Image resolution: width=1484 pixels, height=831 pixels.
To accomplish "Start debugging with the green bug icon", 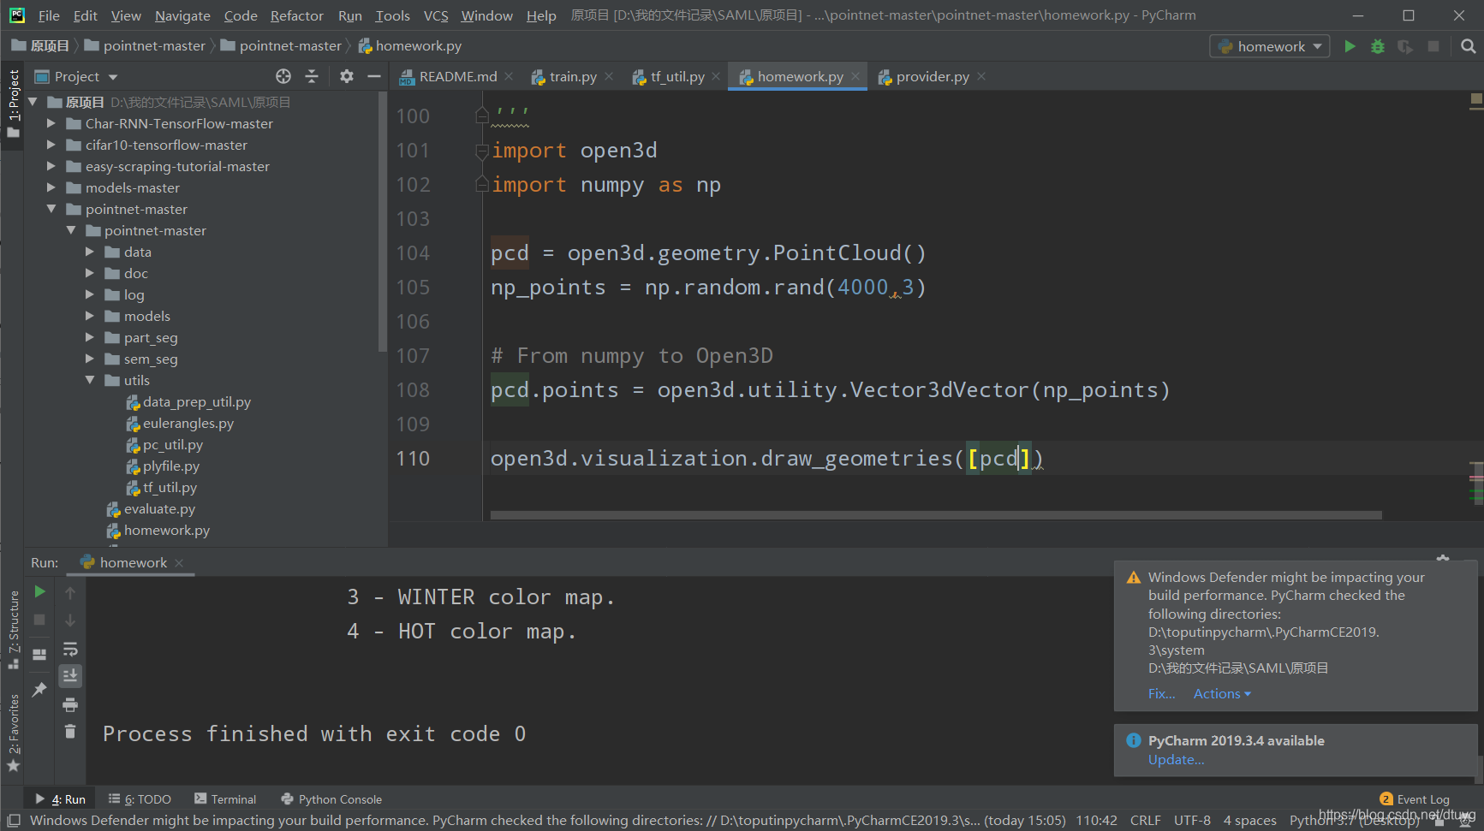I will pos(1377,46).
